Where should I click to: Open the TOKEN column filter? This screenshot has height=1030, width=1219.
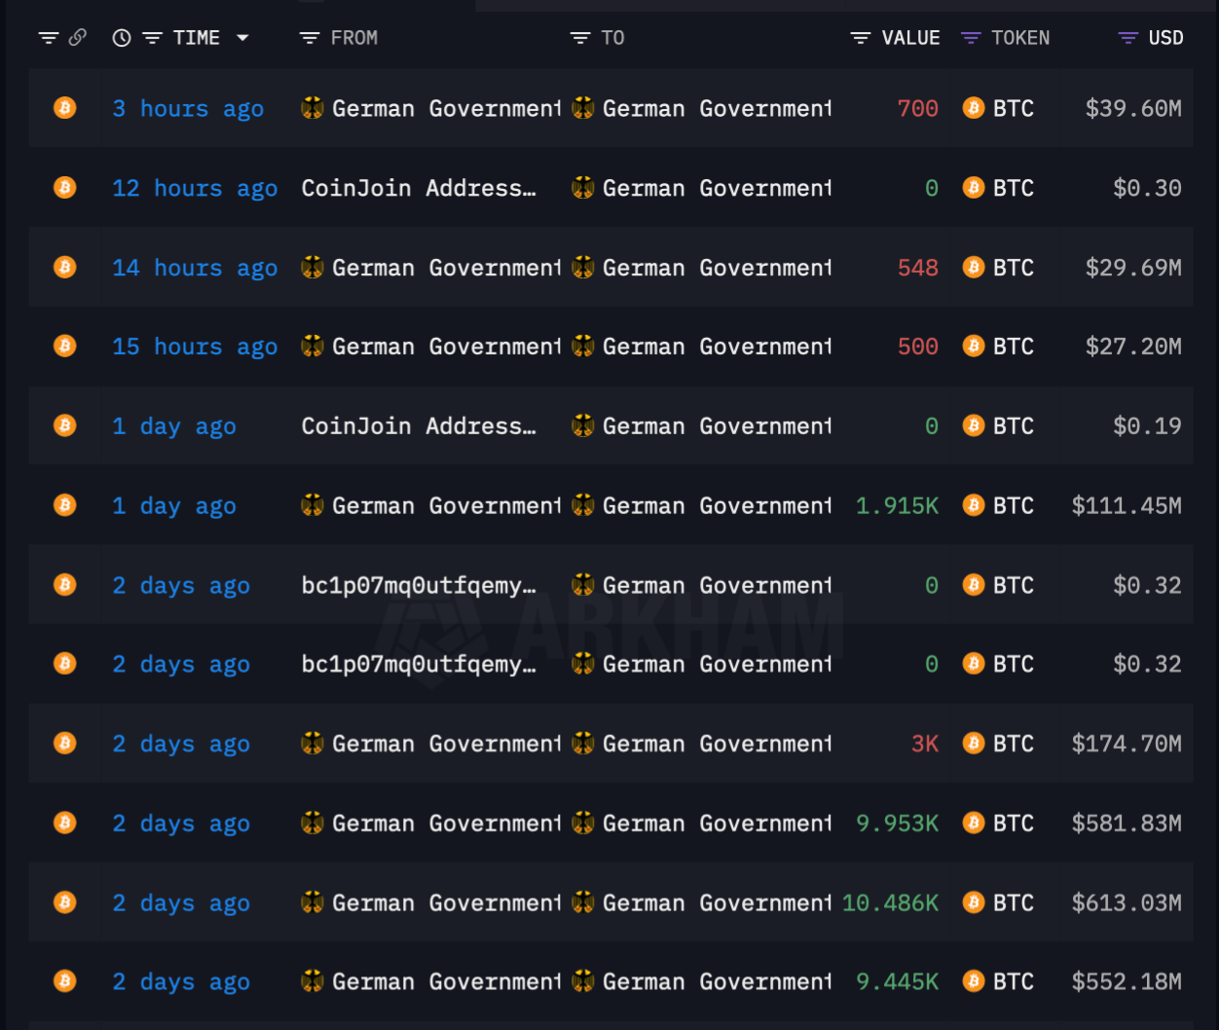pos(971,38)
